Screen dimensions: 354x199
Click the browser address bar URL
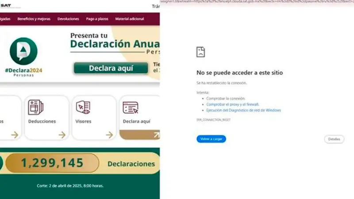pyautogui.click(x=257, y=2)
